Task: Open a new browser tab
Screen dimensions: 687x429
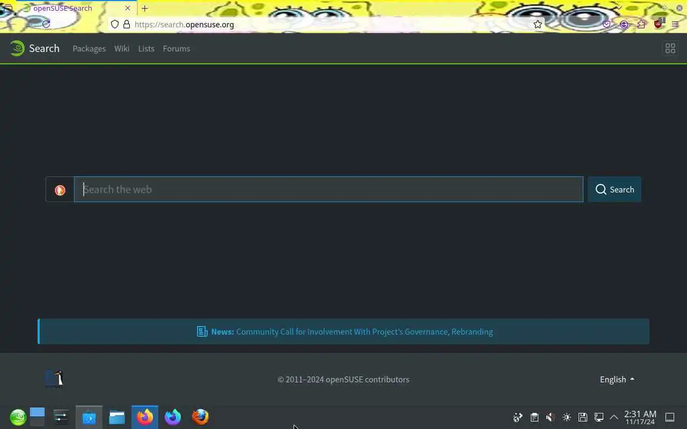Action: [x=145, y=8]
